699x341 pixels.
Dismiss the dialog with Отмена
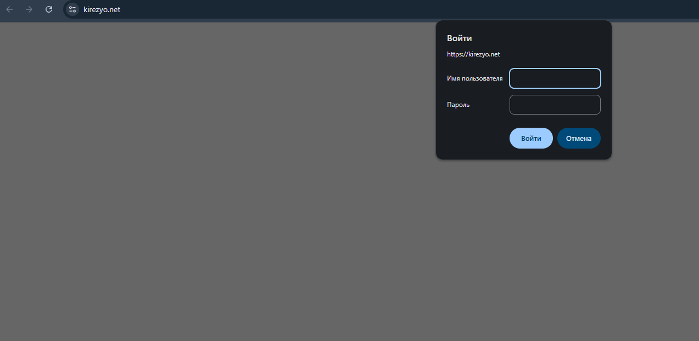point(579,138)
